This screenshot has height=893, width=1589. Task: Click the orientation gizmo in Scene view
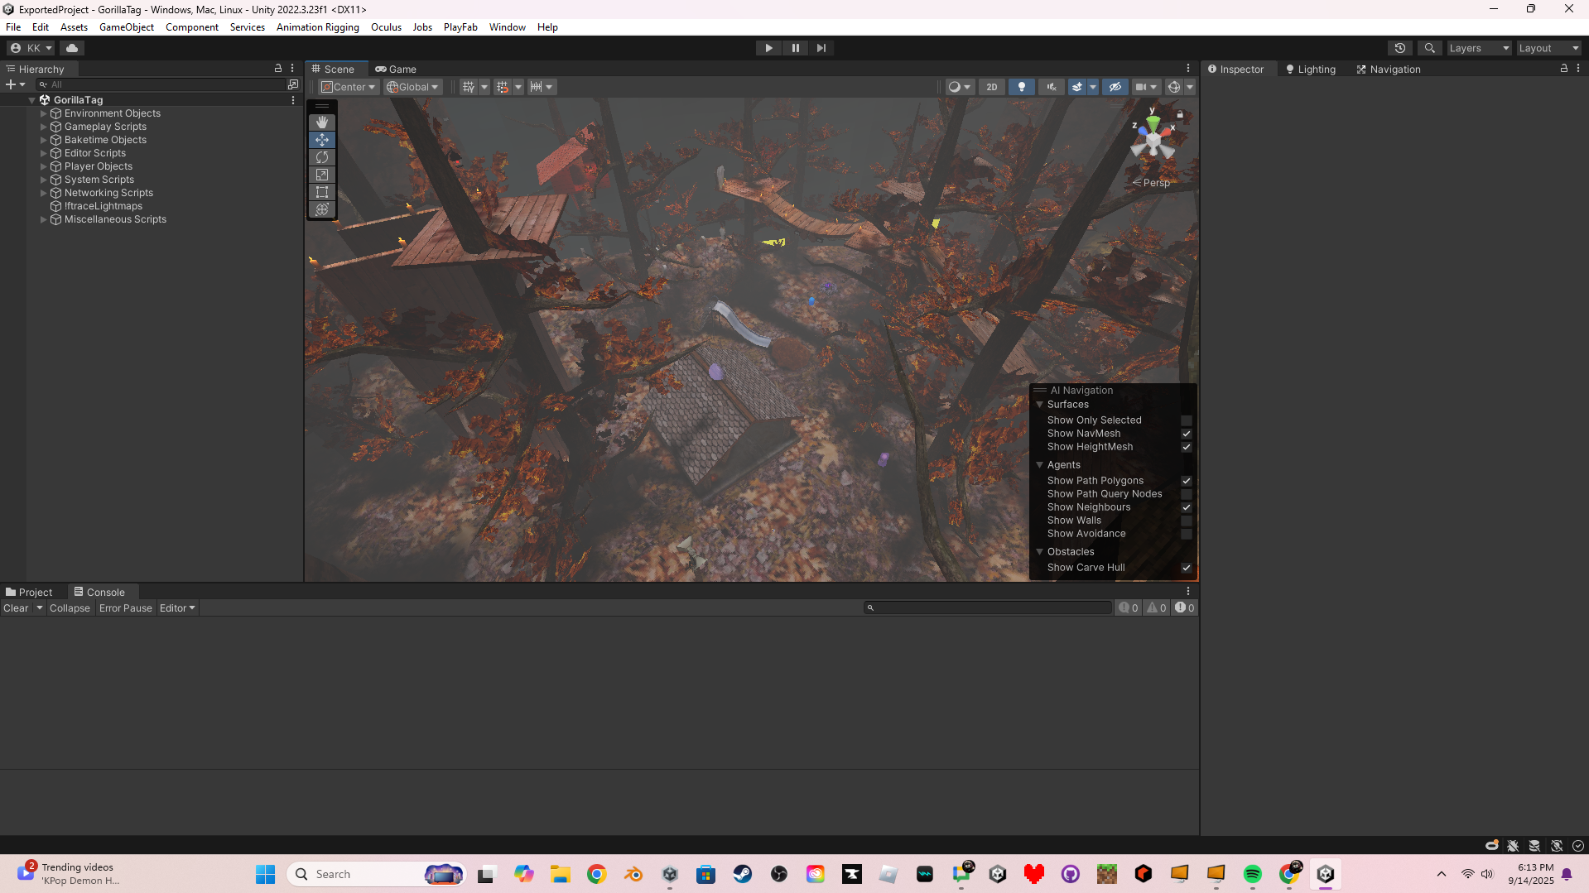[1153, 140]
